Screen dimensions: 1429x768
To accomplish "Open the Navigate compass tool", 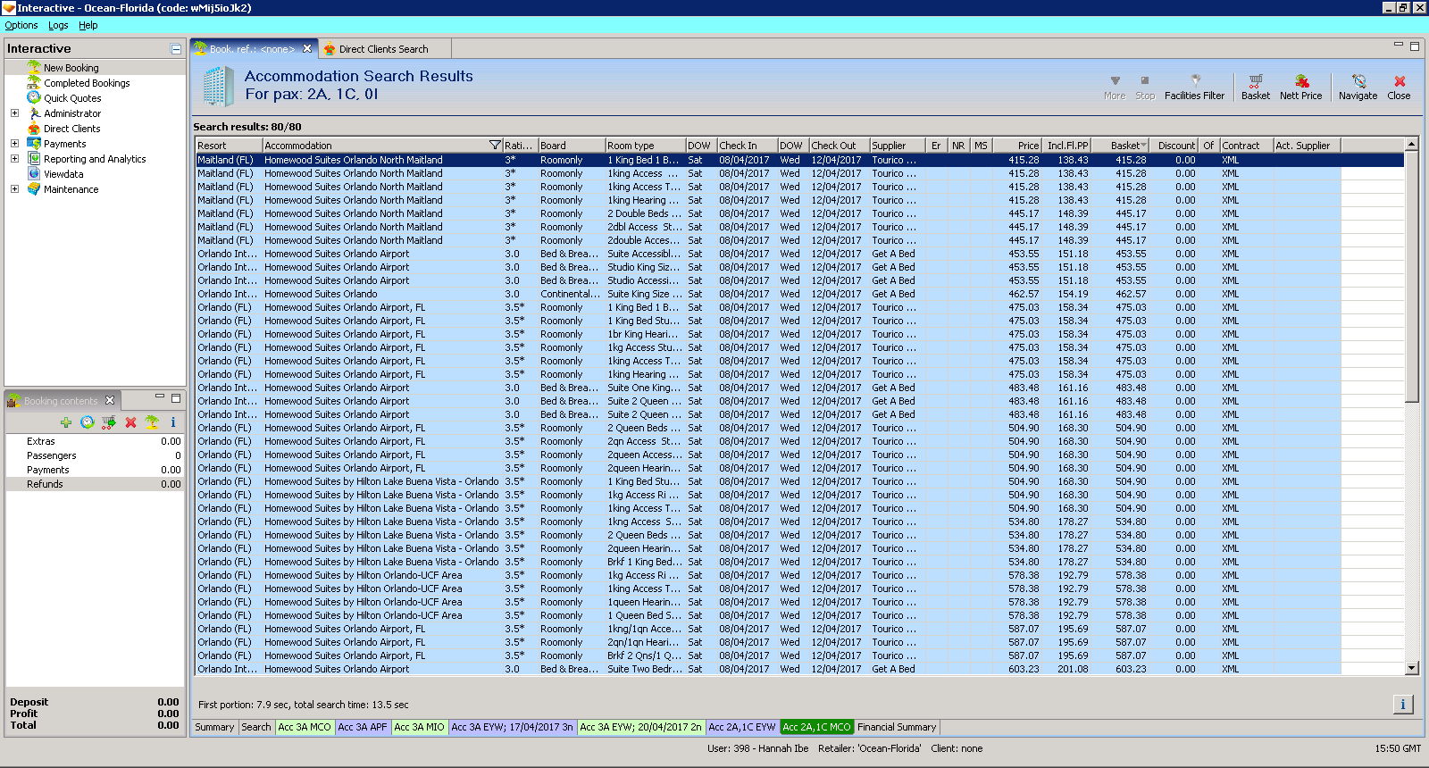I will coord(1358,88).
